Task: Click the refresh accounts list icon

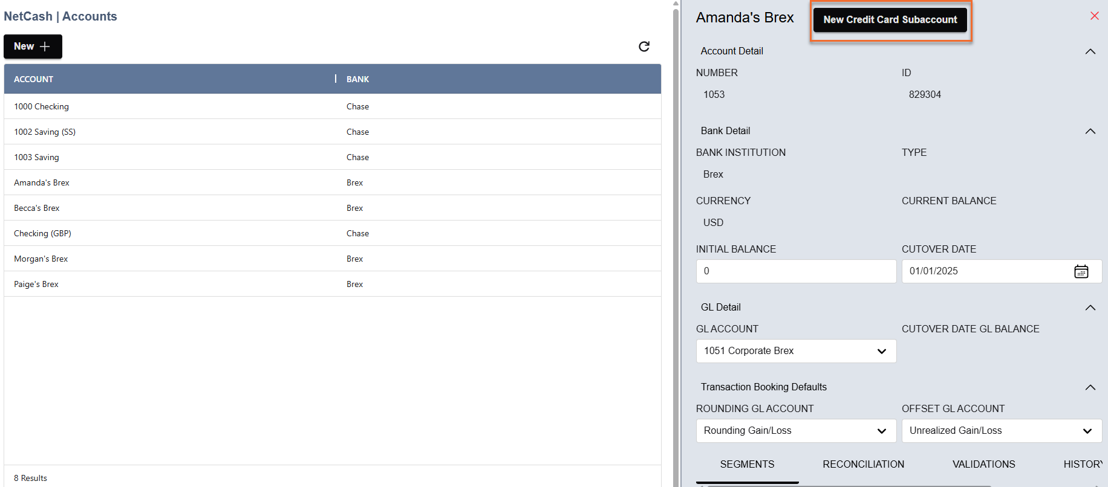Action: 644,47
